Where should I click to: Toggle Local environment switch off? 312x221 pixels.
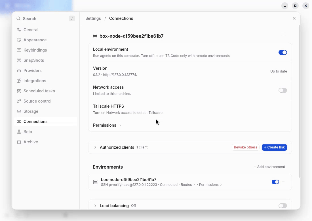[x=283, y=52]
